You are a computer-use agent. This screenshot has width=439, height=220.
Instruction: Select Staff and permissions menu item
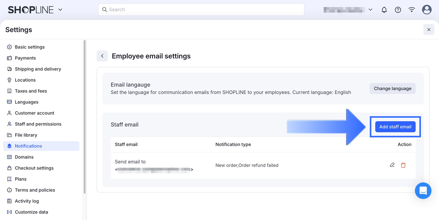tap(38, 124)
